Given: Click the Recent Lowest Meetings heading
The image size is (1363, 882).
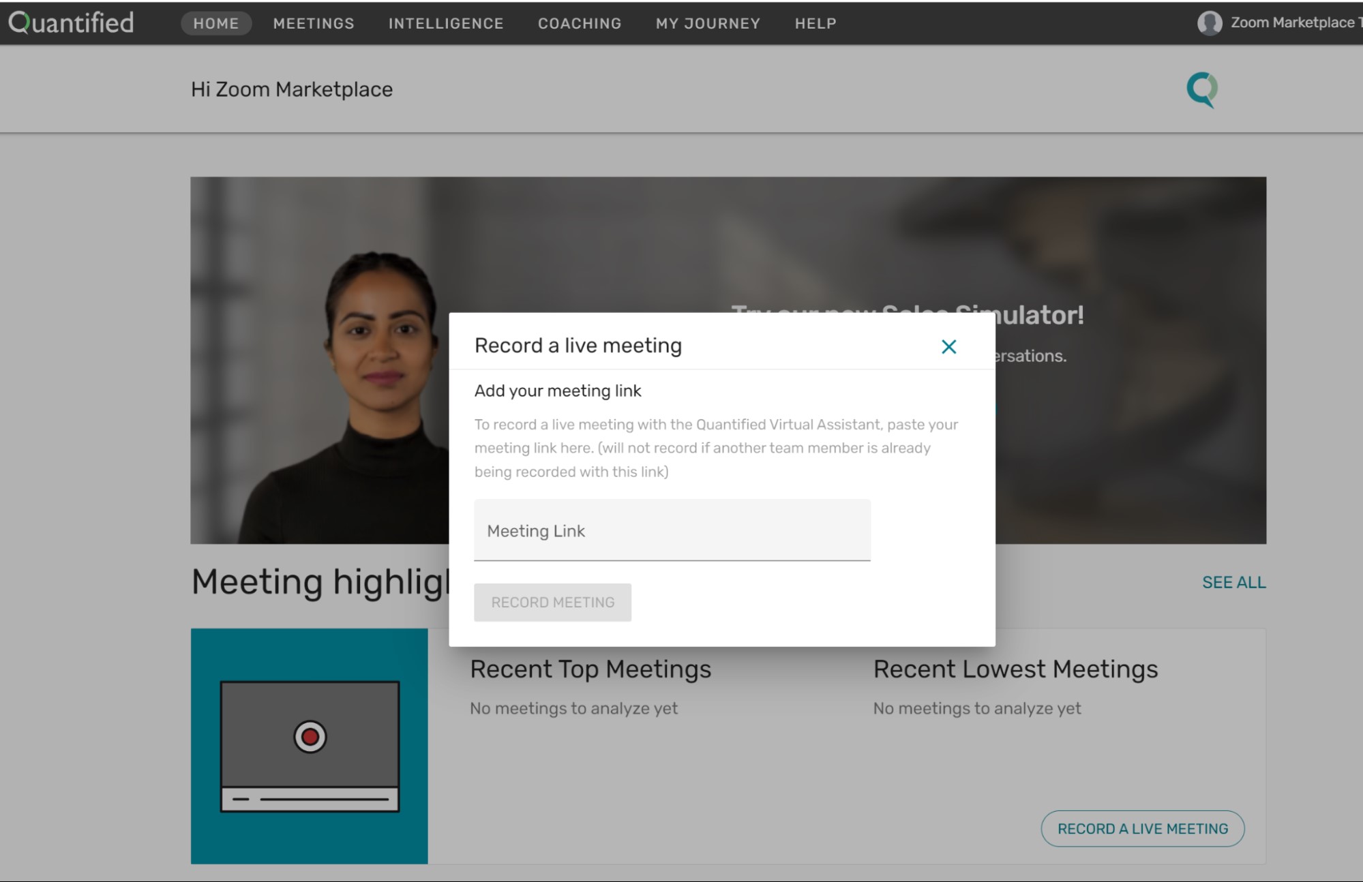Looking at the screenshot, I should click(1015, 669).
